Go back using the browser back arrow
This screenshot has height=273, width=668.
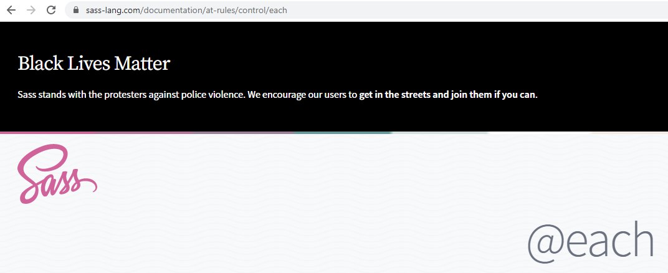(x=11, y=10)
